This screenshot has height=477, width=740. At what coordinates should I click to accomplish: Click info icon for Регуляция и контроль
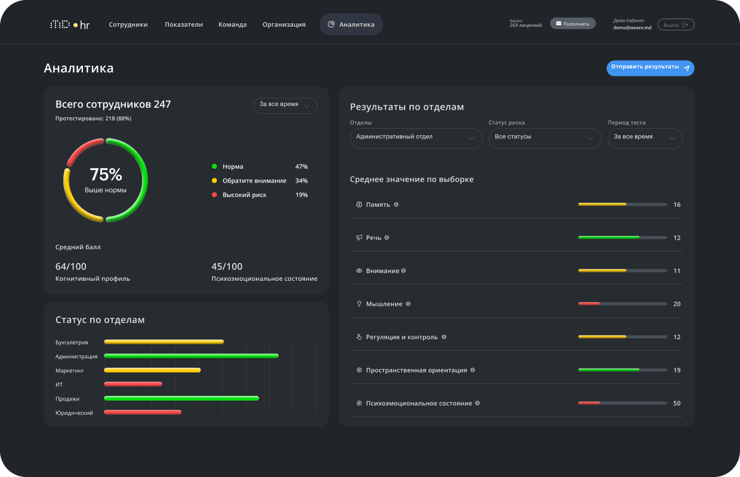(x=444, y=337)
